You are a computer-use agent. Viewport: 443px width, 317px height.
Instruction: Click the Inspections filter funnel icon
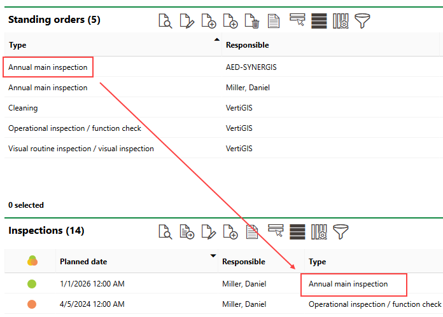coord(341,232)
